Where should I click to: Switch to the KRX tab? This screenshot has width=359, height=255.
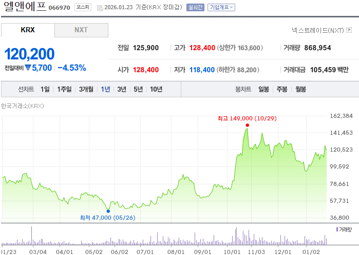(x=28, y=30)
